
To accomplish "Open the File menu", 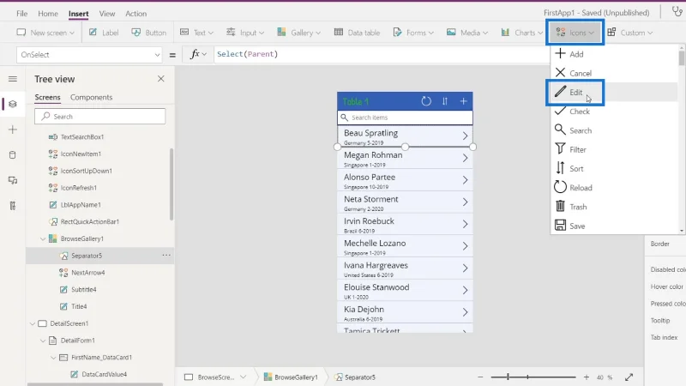I will [22, 14].
